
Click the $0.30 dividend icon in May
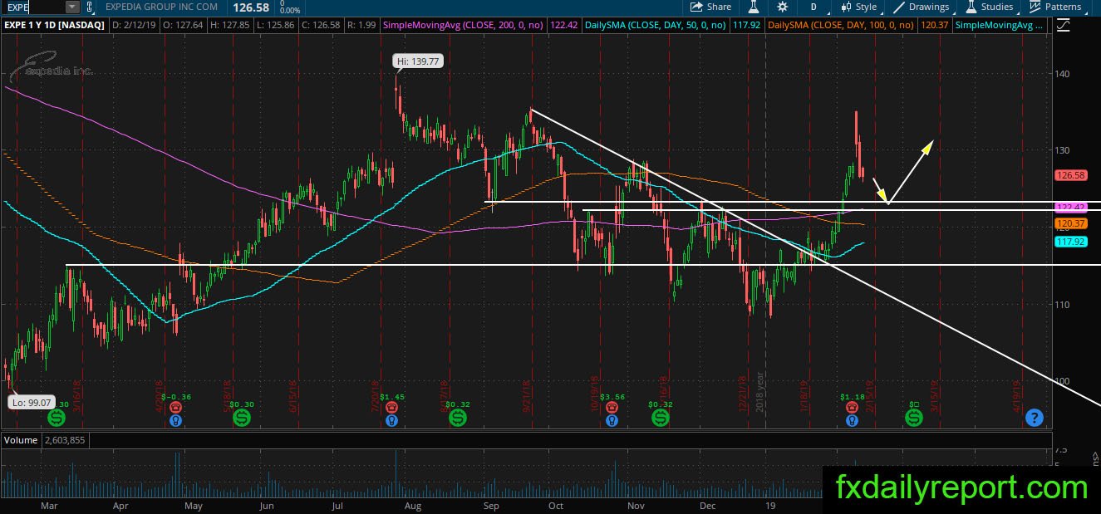(x=243, y=418)
